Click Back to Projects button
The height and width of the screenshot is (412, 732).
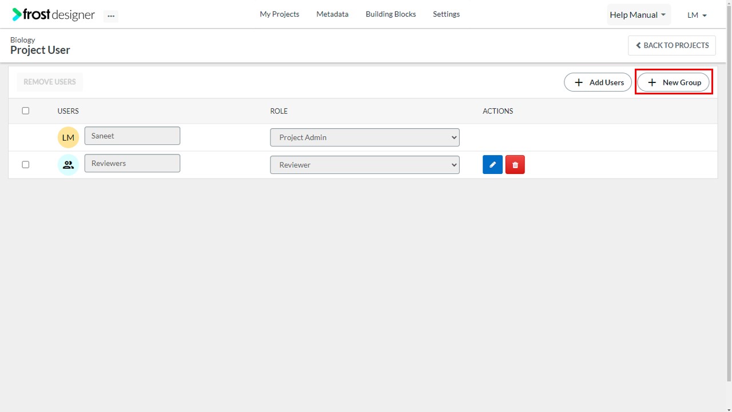672,46
